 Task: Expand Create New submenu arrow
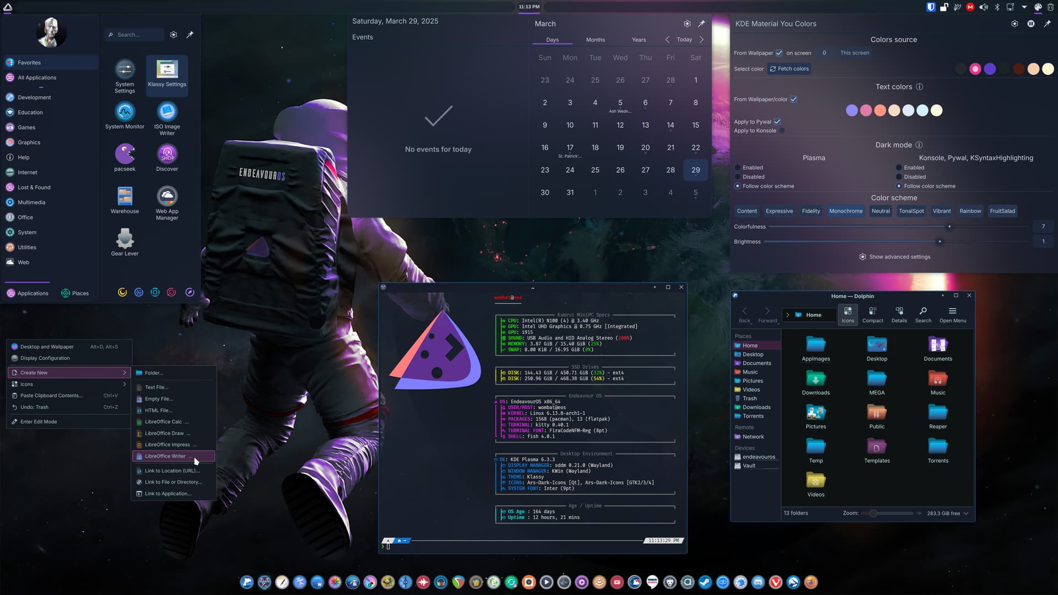(x=125, y=372)
